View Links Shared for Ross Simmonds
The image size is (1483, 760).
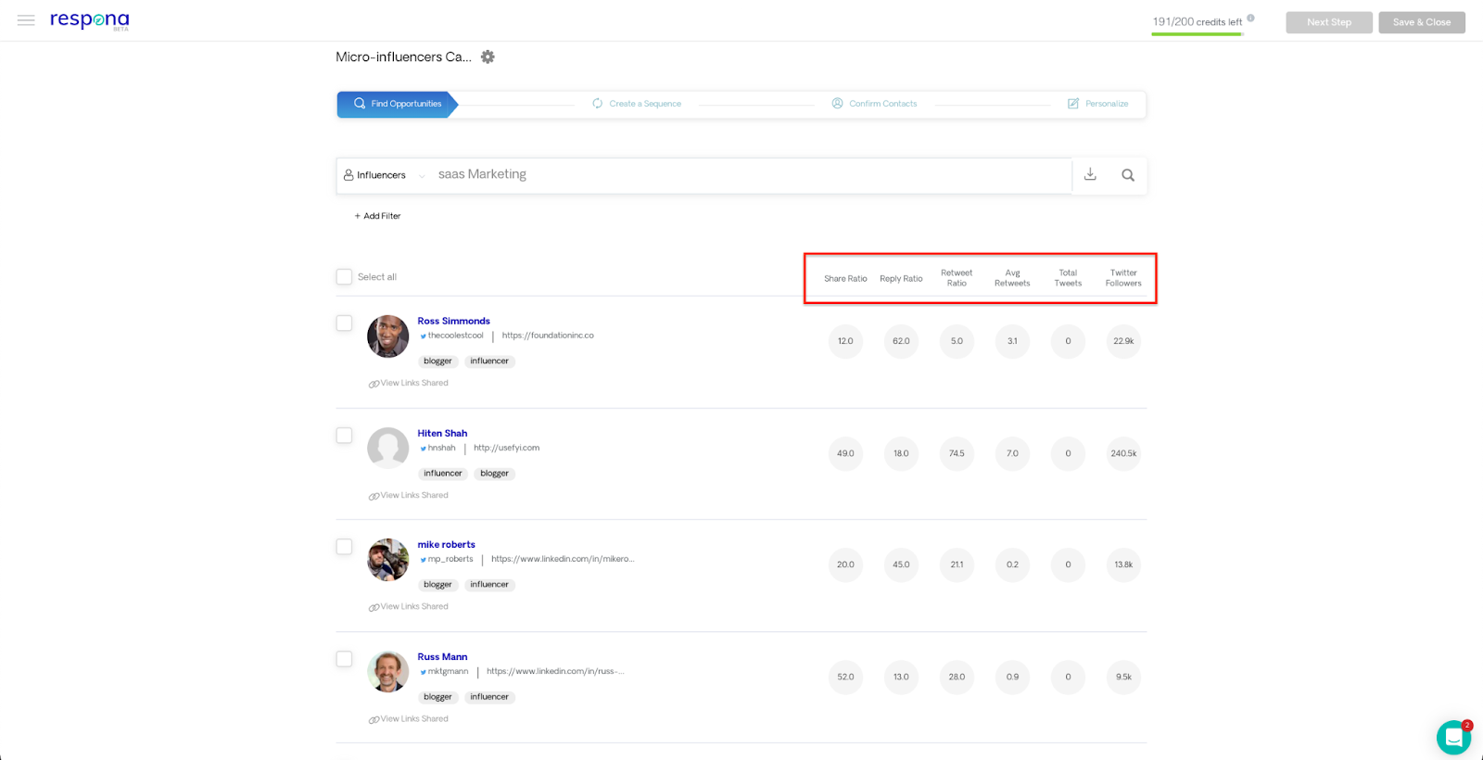coord(409,383)
